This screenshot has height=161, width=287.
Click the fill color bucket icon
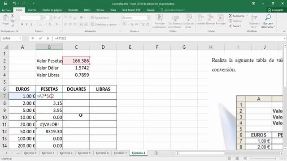[50, 24]
